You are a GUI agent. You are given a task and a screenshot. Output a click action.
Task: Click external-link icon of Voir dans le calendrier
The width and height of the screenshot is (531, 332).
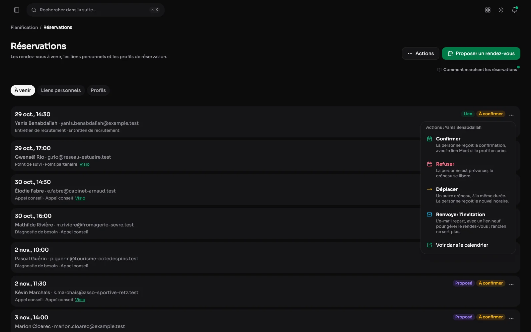pos(429,245)
